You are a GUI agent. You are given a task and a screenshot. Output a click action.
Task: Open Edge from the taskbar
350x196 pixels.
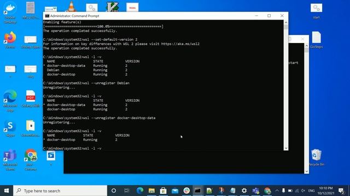pyautogui.click(x=140, y=191)
